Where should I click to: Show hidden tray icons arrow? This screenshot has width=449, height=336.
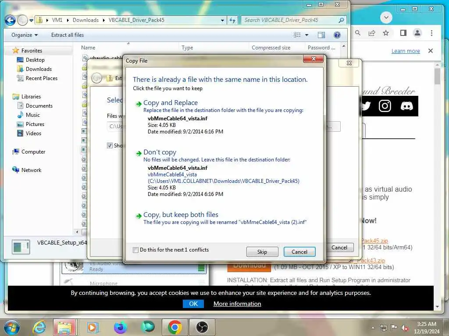pos(373,328)
